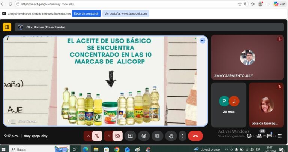Show the participants panel
This screenshot has height=152, width=288.
(259, 136)
